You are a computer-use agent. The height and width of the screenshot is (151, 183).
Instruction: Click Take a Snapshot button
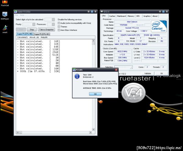(x=46, y=30)
